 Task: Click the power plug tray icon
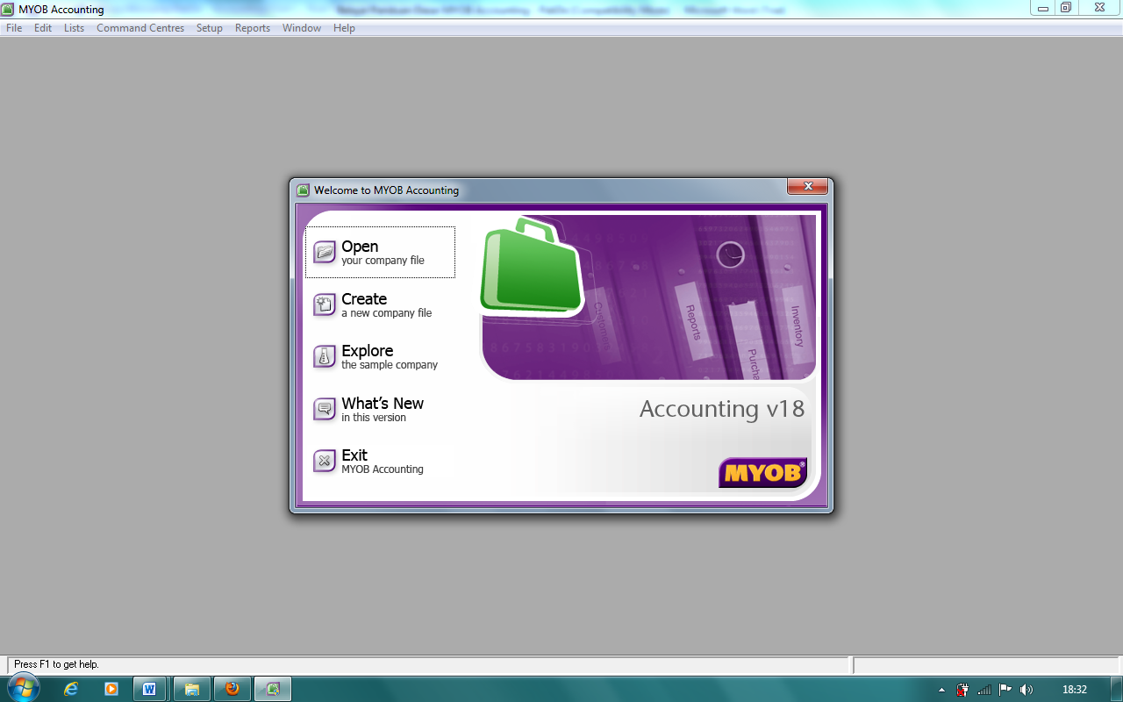(x=962, y=690)
